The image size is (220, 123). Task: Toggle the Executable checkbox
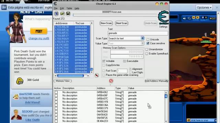(124, 61)
